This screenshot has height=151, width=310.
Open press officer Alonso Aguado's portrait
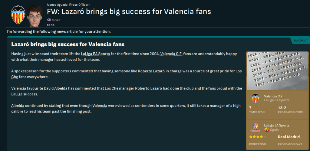34,15
